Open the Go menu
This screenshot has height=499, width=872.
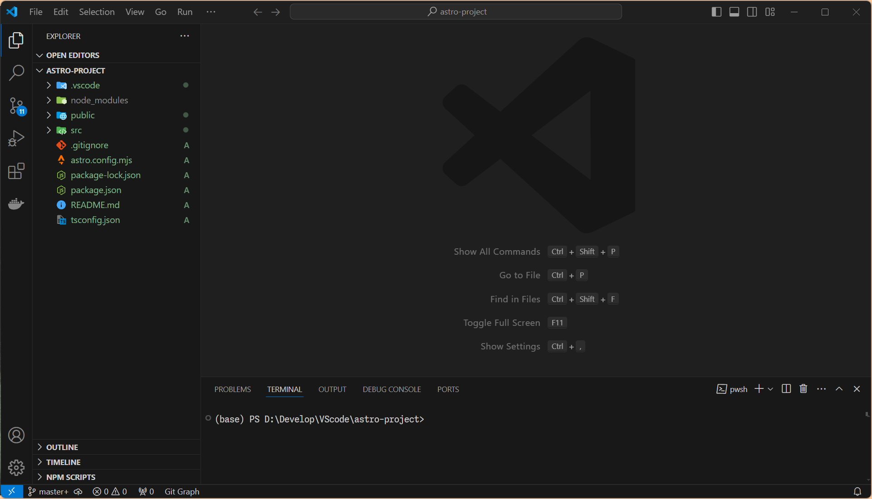tap(161, 12)
